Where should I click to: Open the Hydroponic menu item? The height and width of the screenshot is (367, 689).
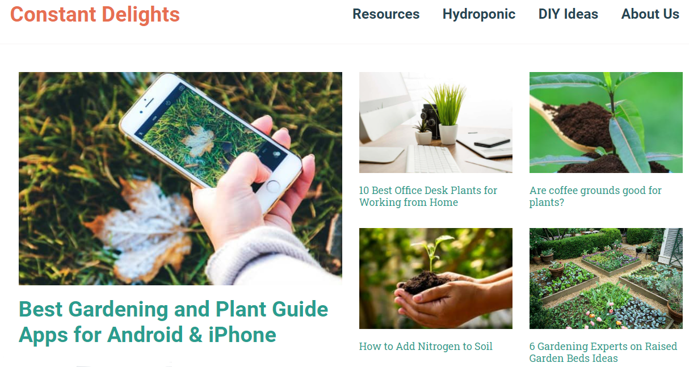pyautogui.click(x=479, y=14)
